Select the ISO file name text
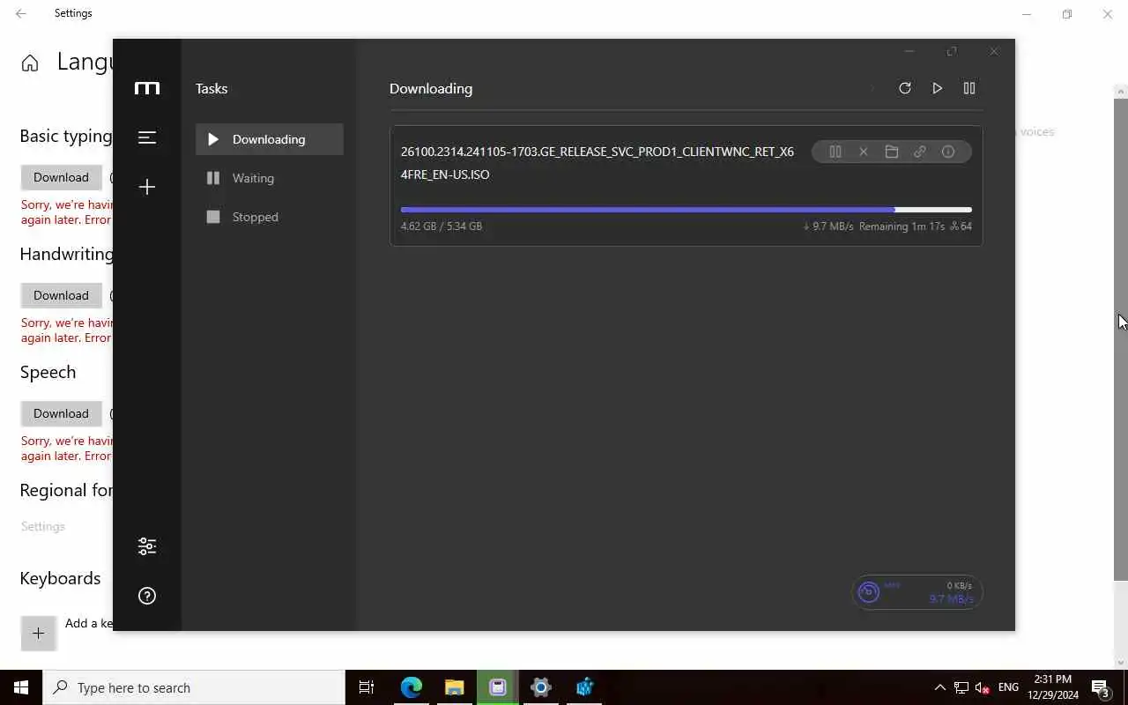Viewport: 1128px width, 705px height. click(x=597, y=163)
